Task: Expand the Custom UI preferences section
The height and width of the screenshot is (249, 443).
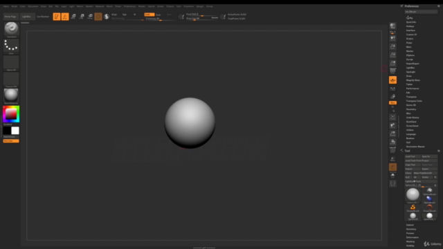Action: (411, 35)
